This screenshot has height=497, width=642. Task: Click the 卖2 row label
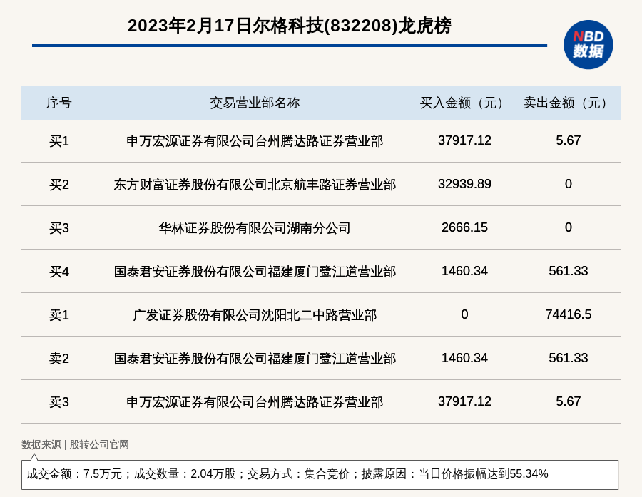coord(59,358)
